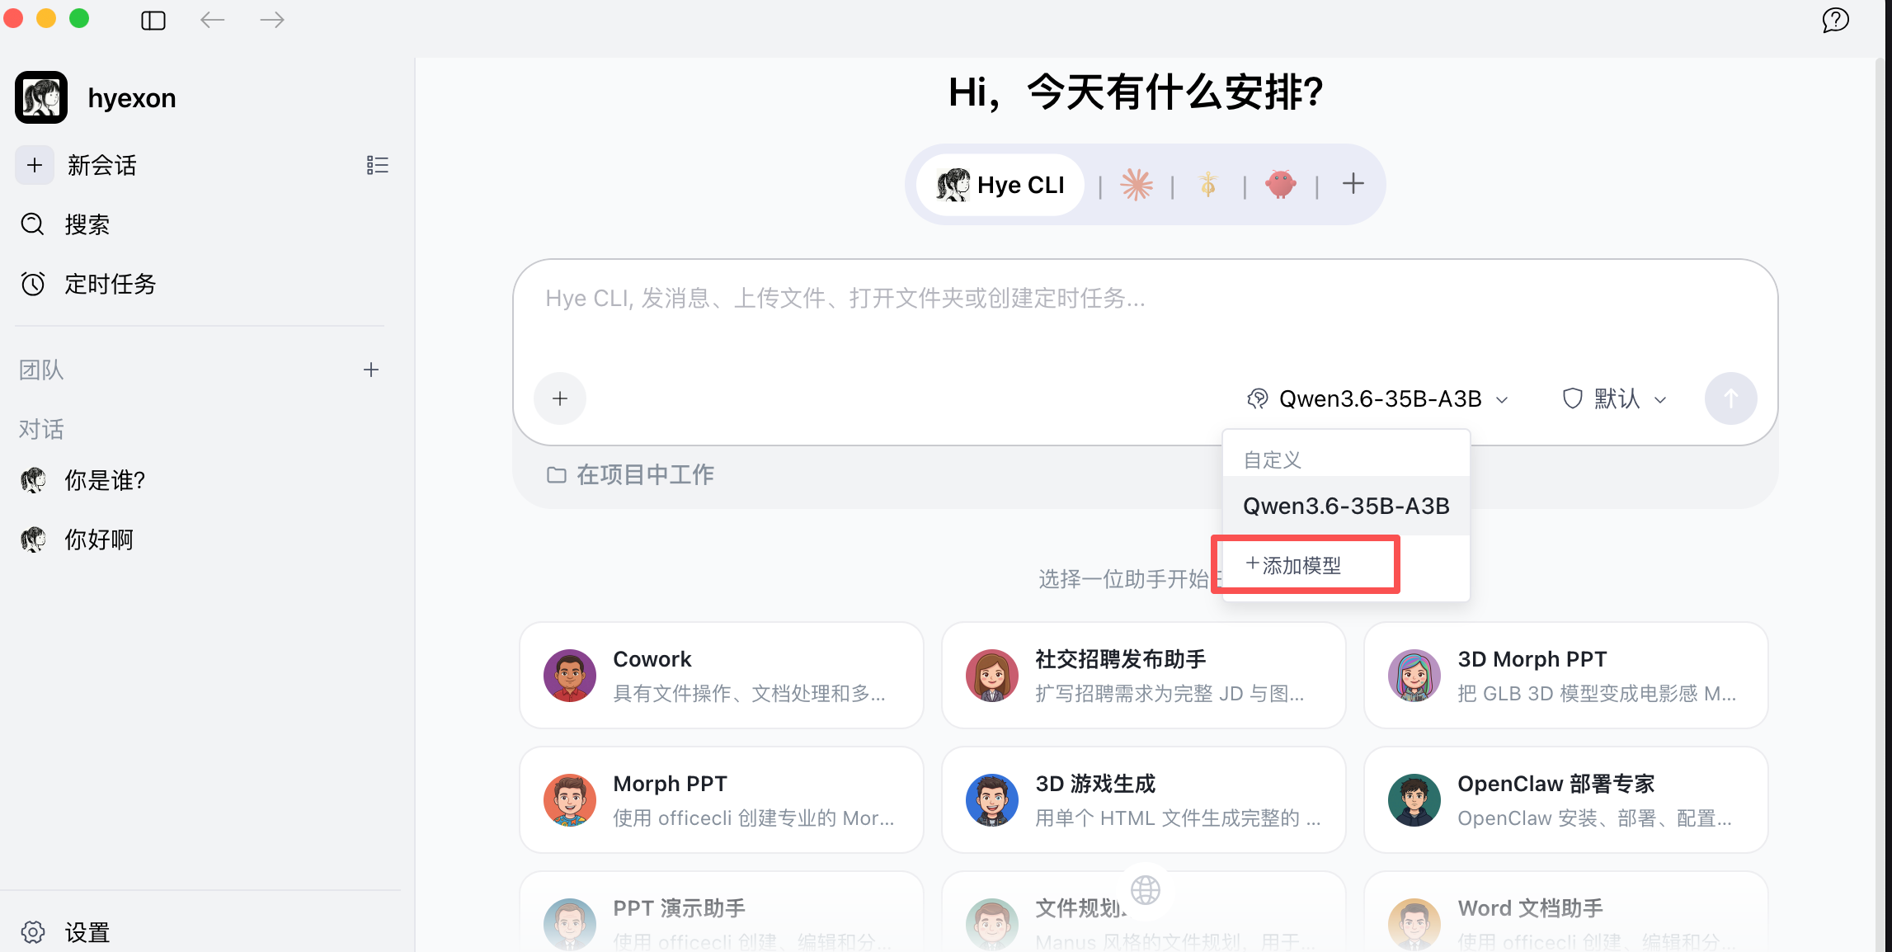This screenshot has height=952, width=1892.
Task: Select the Hye CLI agent tab
Action: coord(1000,185)
